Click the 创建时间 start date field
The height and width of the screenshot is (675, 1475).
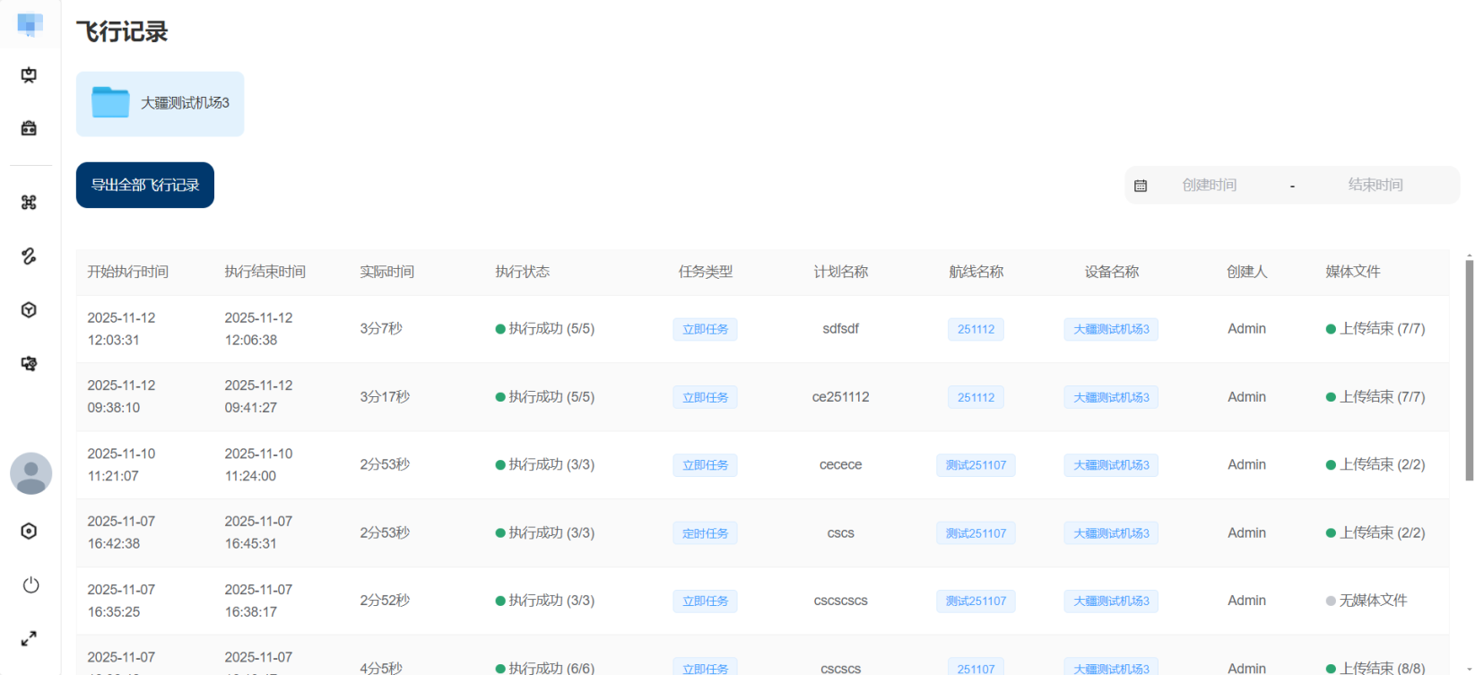[x=1209, y=186]
